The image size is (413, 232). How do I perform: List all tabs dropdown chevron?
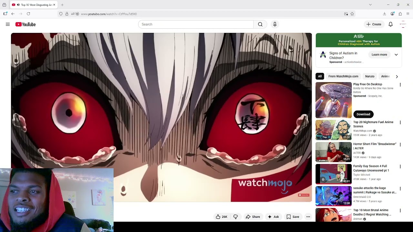coord(370,5)
